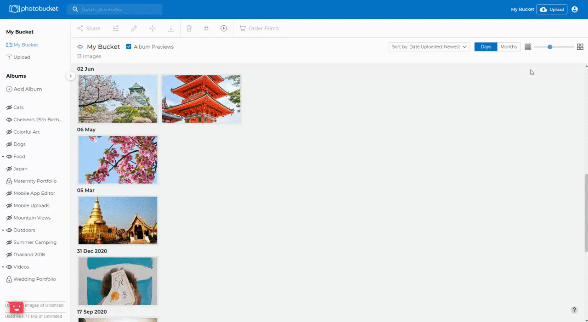
Task: Switch to Days view tab
Action: pyautogui.click(x=486, y=47)
